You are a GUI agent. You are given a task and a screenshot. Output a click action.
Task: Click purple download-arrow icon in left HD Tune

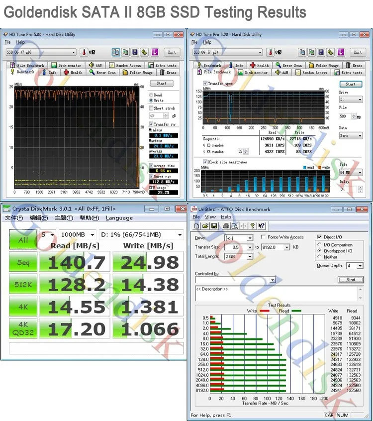(x=155, y=52)
